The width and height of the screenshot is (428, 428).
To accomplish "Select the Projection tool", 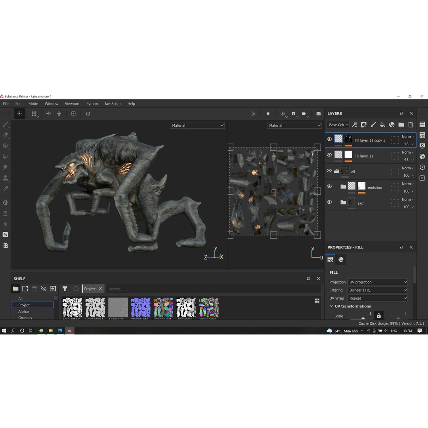I will 5,146.
